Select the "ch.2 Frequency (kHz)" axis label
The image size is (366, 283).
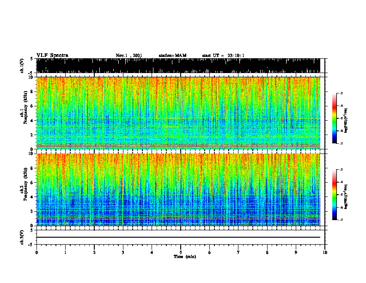[24, 184]
